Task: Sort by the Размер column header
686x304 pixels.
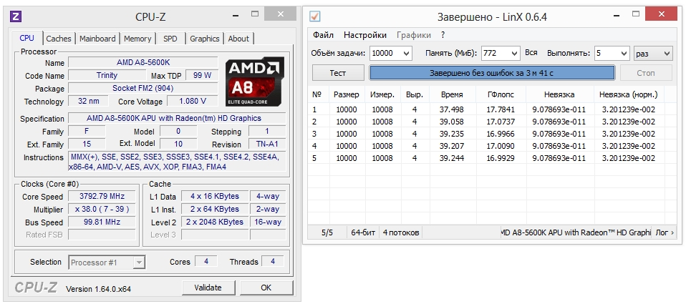Action: [346, 95]
